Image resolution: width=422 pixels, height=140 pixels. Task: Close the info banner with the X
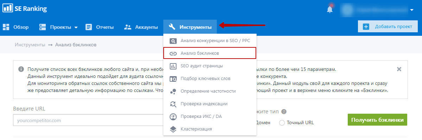(399, 69)
